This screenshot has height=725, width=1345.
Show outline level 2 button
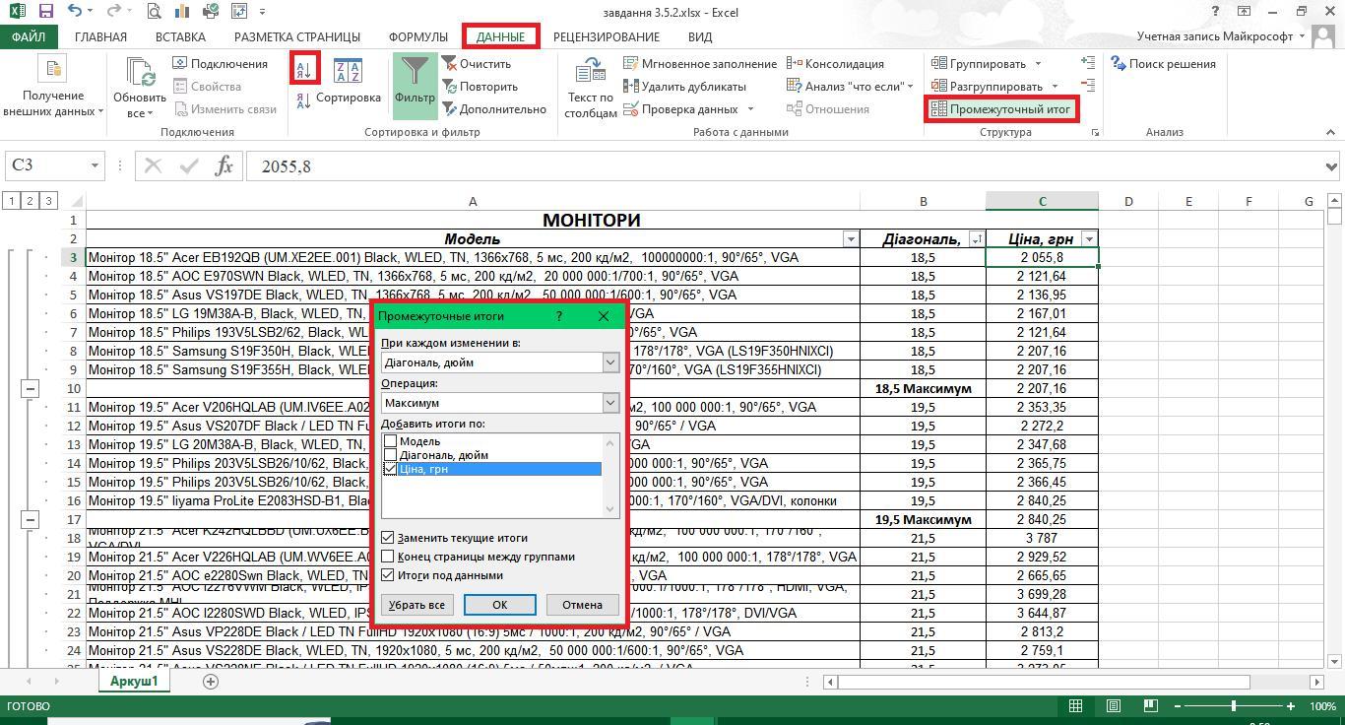30,201
